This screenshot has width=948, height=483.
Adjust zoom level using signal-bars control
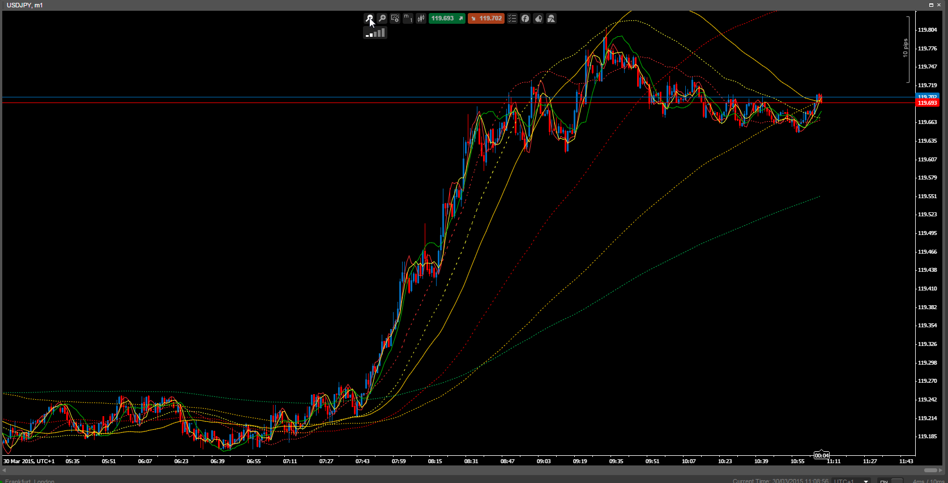click(375, 33)
